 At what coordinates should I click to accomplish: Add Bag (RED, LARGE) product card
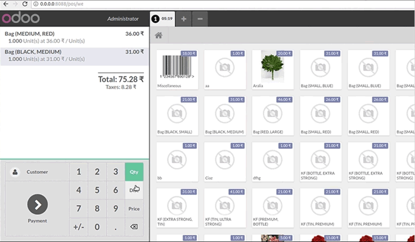point(273,116)
